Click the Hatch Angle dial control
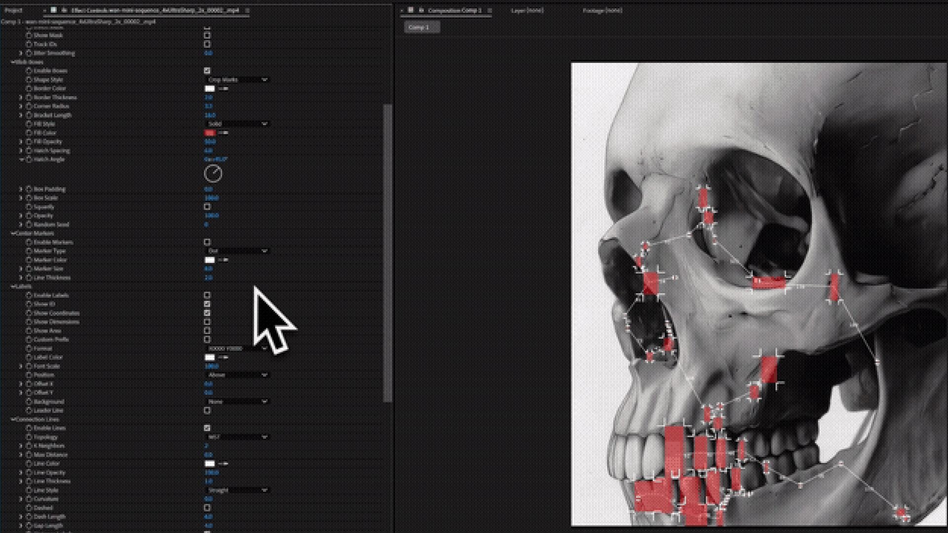The image size is (948, 533). click(x=213, y=174)
